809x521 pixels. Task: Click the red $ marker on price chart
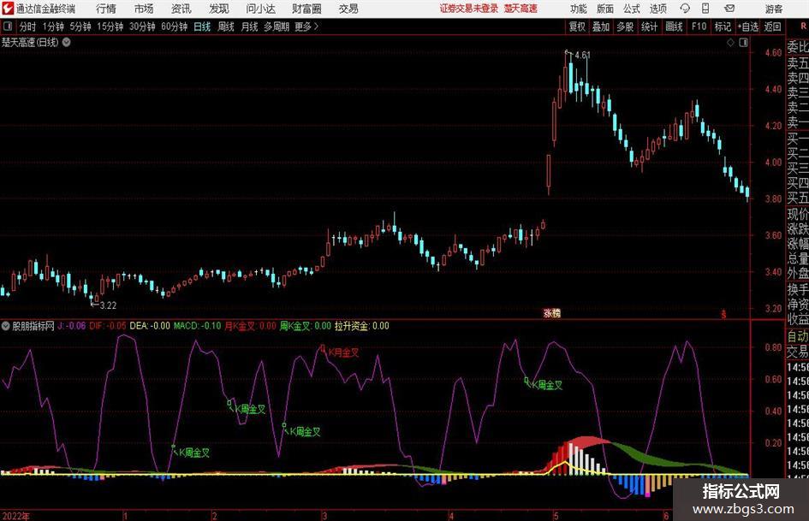[723, 314]
